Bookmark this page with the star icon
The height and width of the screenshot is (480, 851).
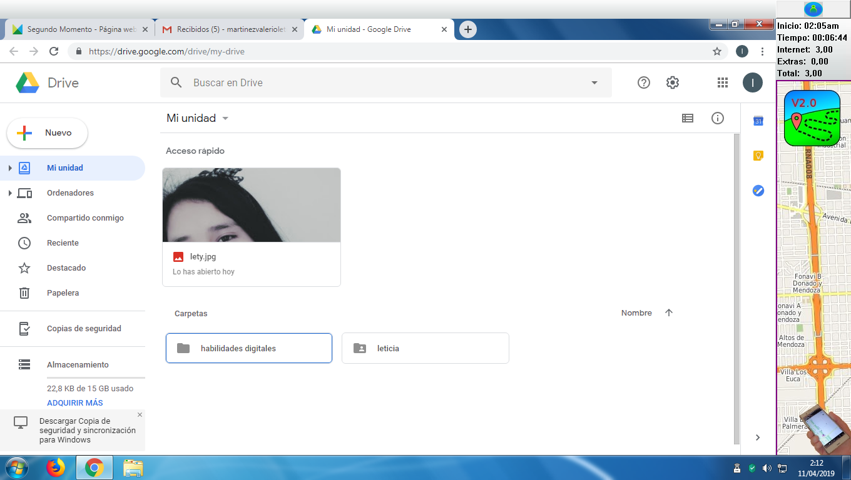[717, 51]
